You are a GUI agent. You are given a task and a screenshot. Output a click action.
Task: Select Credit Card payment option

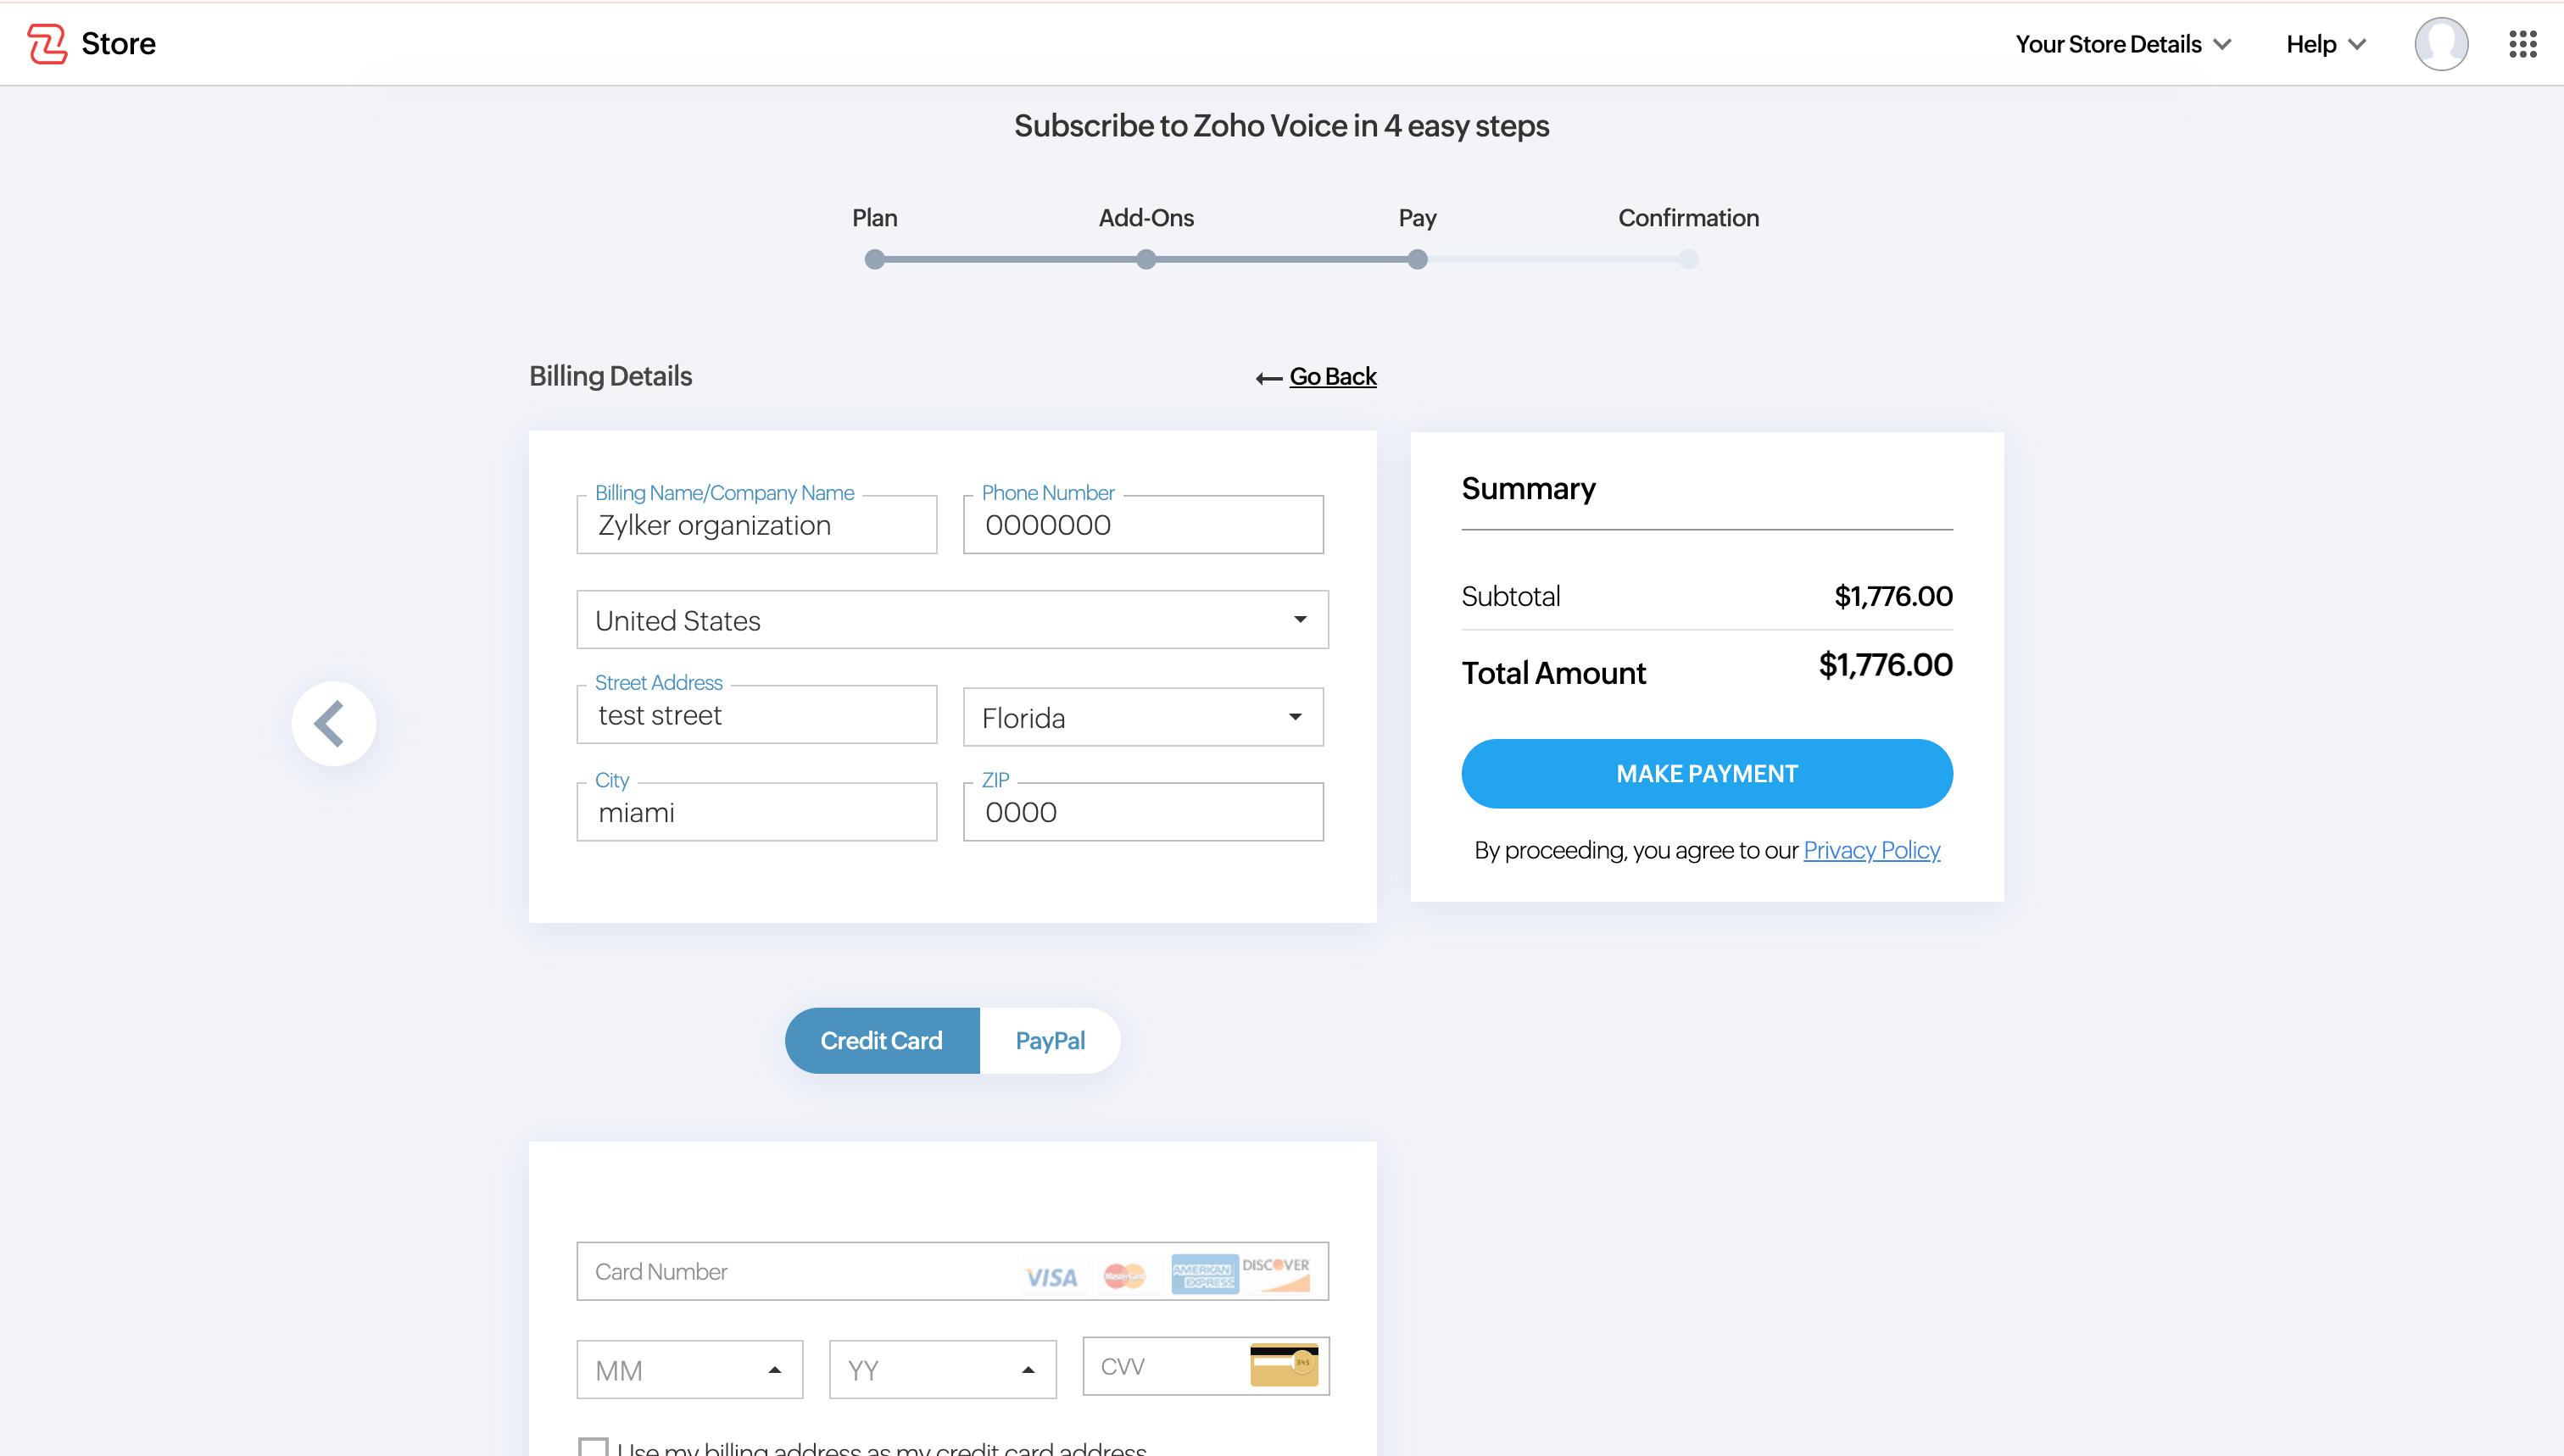[x=881, y=1041]
